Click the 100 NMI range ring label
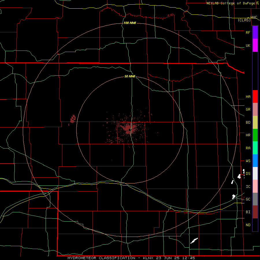Viewport: 260px width, 260px height. [x=130, y=23]
